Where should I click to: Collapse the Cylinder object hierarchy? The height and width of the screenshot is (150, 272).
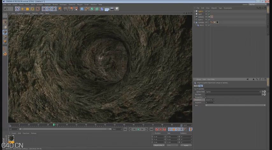click(195, 22)
